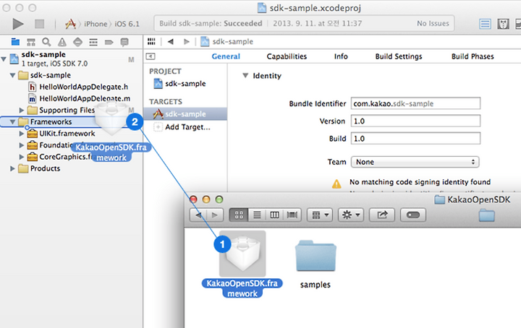The width and height of the screenshot is (521, 328).
Task: Edit the Build number field
Action: point(415,138)
